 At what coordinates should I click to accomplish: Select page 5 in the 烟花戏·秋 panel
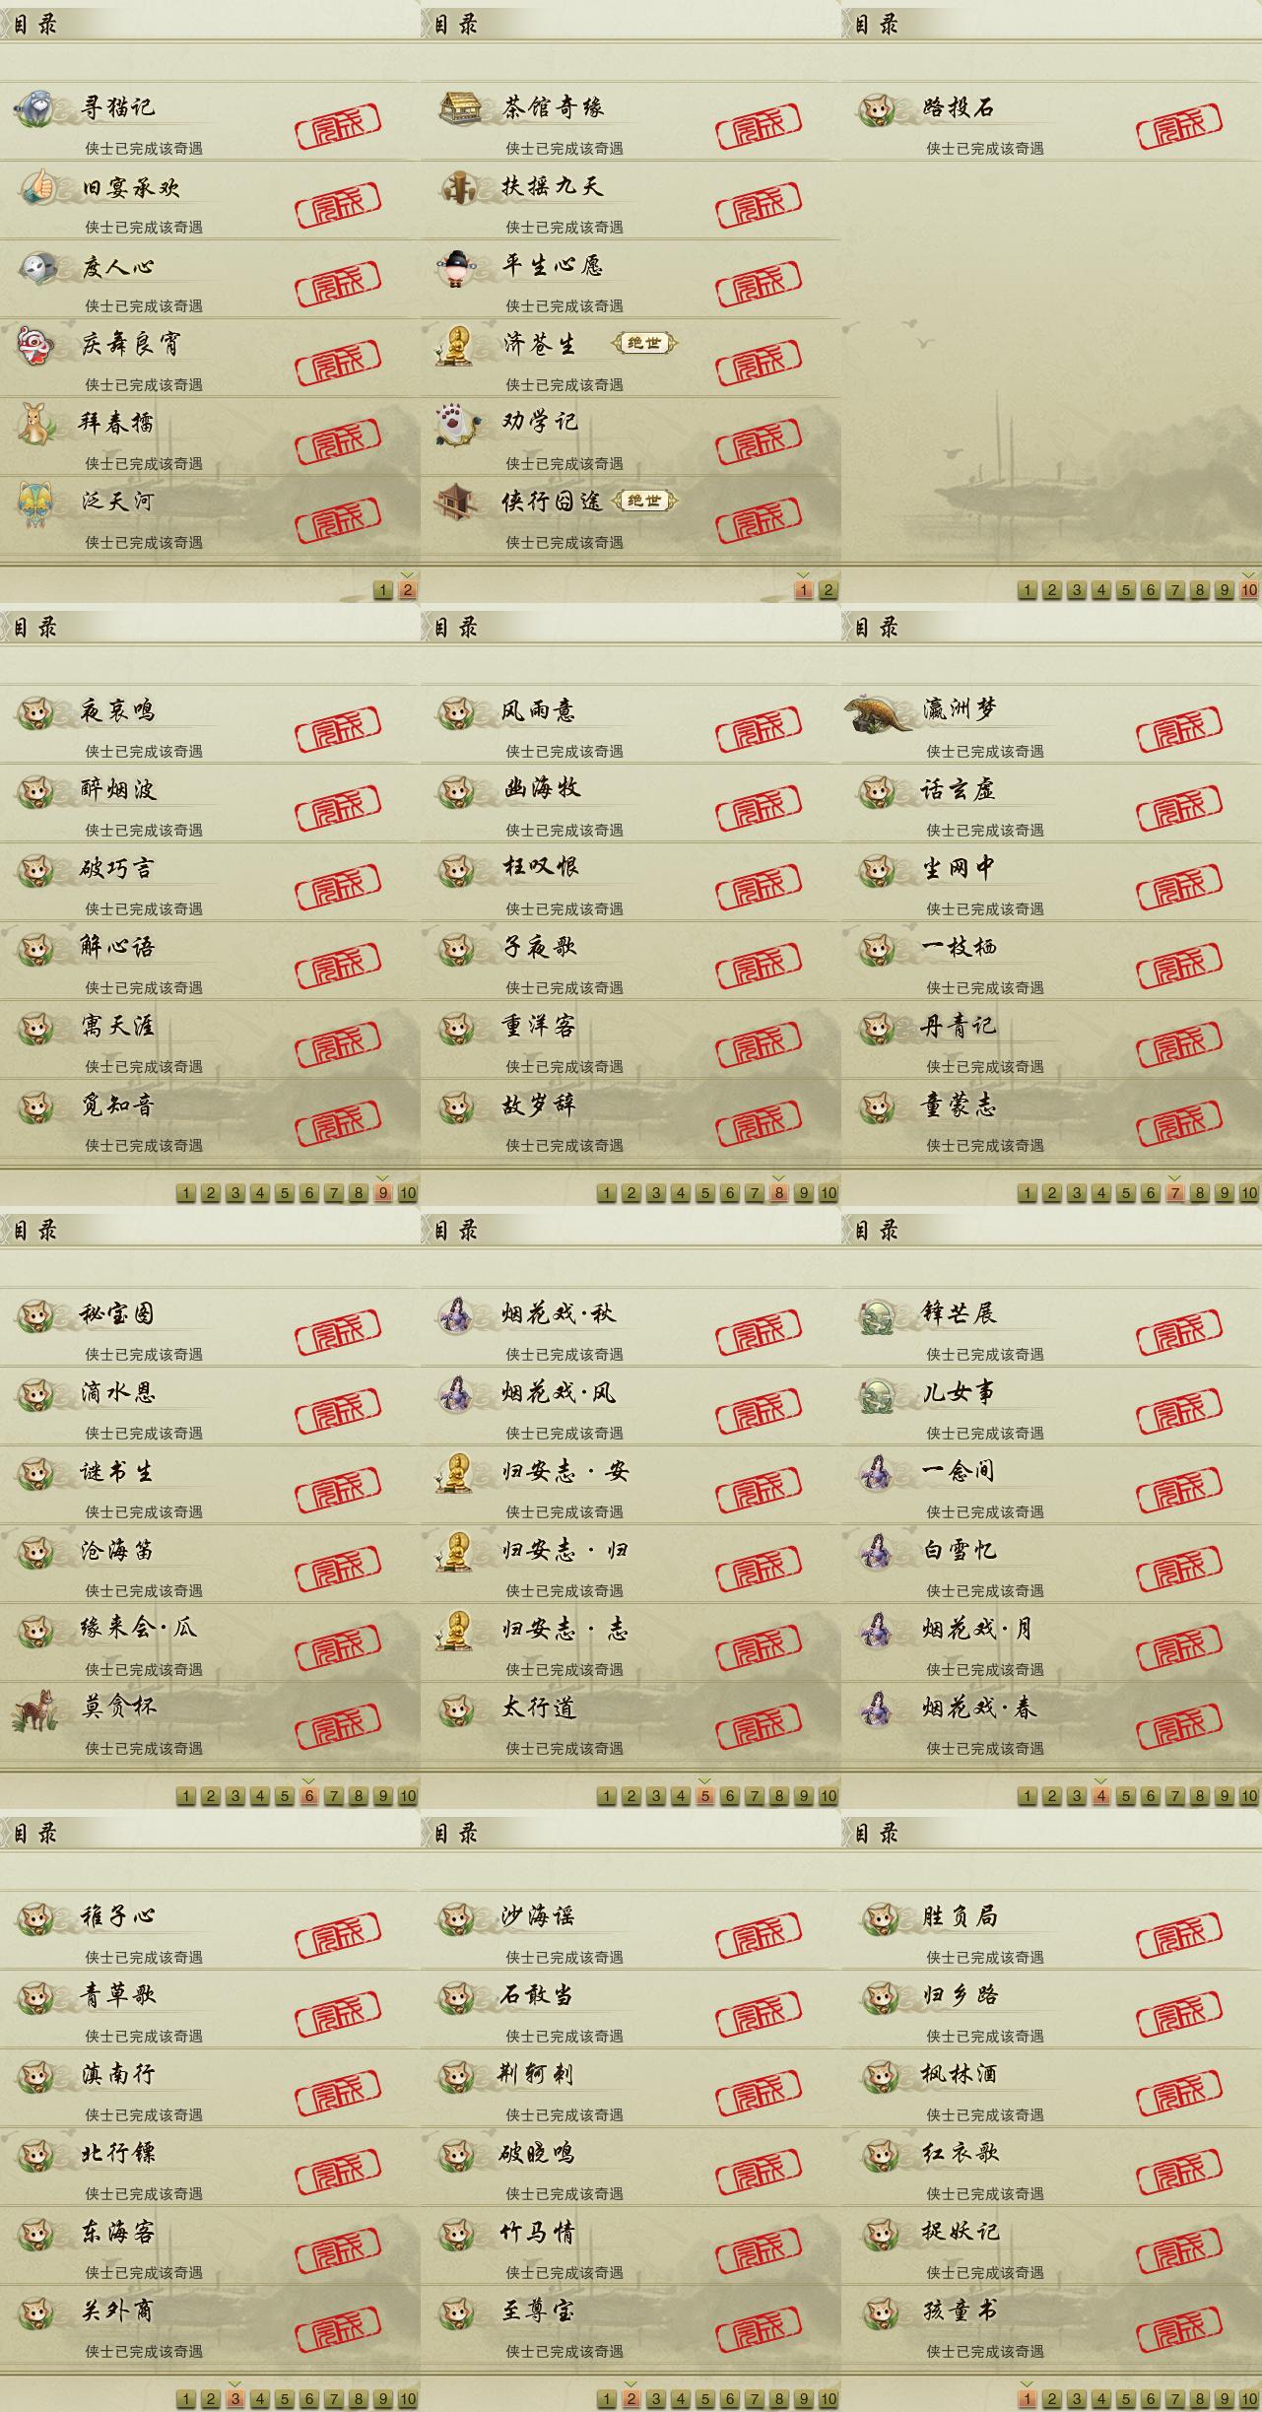[x=705, y=1796]
